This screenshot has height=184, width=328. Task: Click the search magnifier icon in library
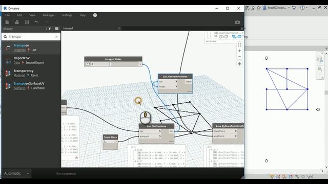coord(5,37)
